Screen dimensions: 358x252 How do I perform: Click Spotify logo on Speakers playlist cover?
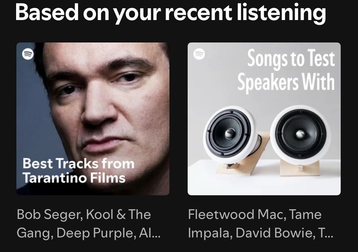pyautogui.click(x=199, y=54)
